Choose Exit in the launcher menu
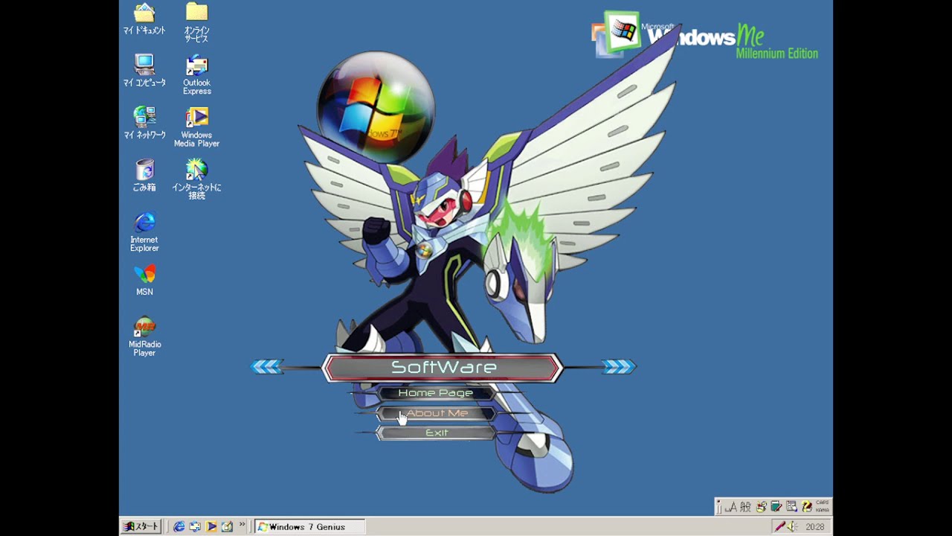 [437, 433]
